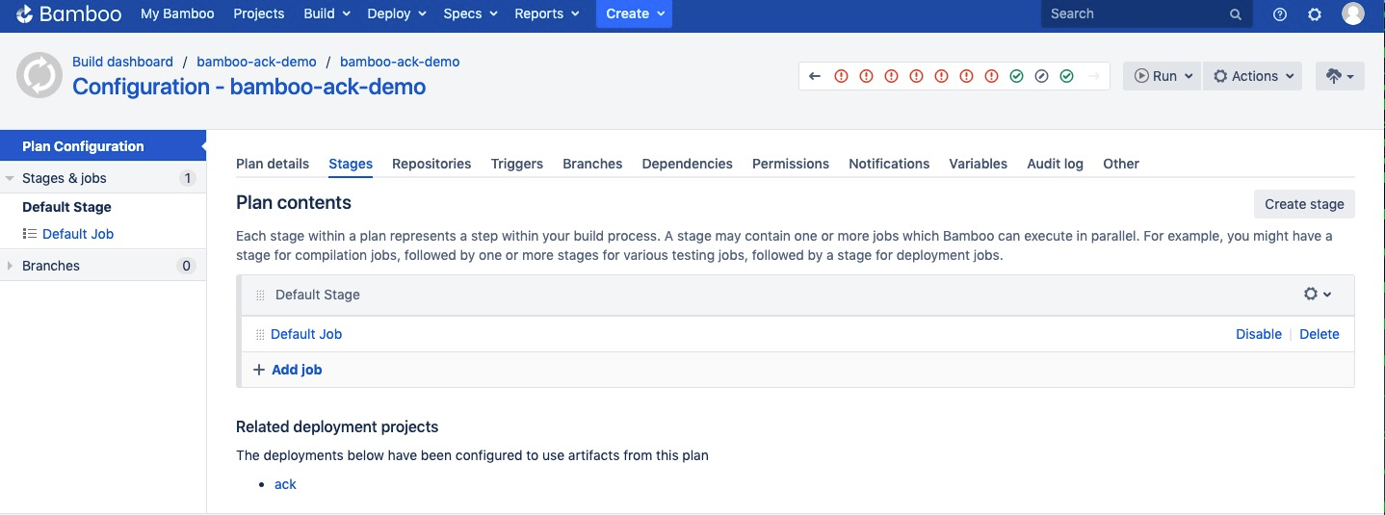
Task: Expand the Branches sidebar section
Action: click(10, 266)
